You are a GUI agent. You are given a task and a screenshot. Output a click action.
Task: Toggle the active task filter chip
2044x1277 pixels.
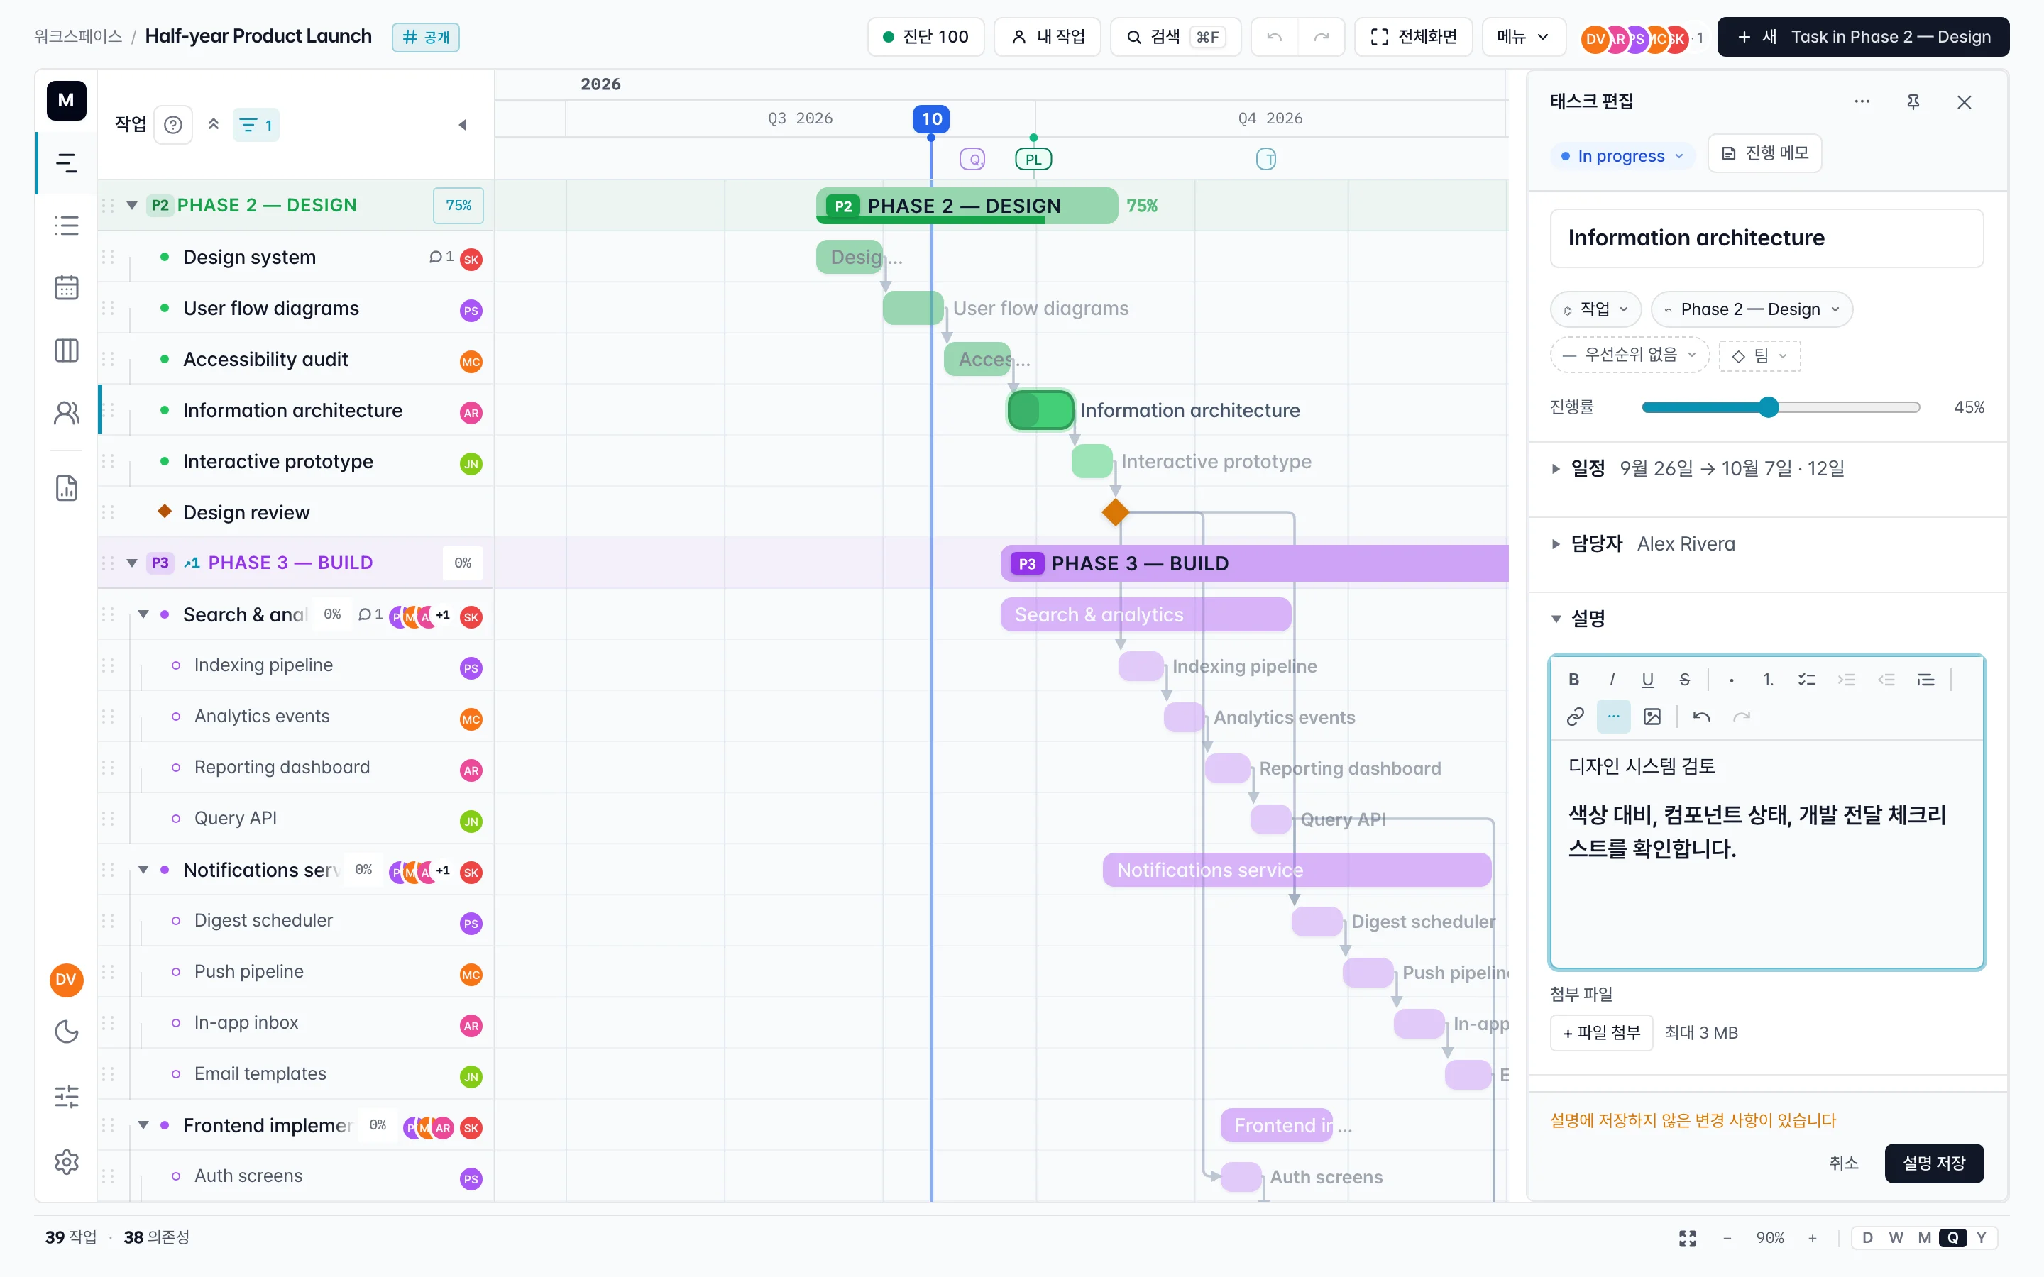click(x=256, y=125)
